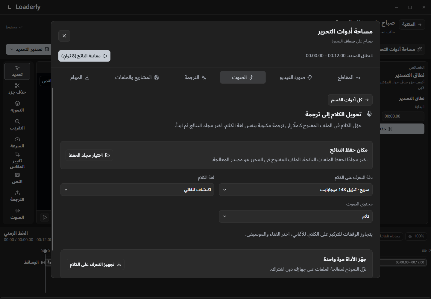Switch to the الترجمة tab
The image size is (431, 299).
coord(195,77)
